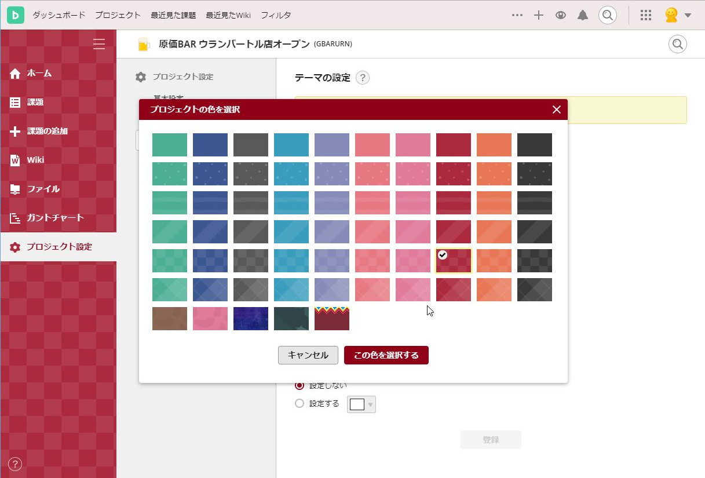Go to ホーム in sidebar
The image size is (705, 478).
pyautogui.click(x=58, y=73)
